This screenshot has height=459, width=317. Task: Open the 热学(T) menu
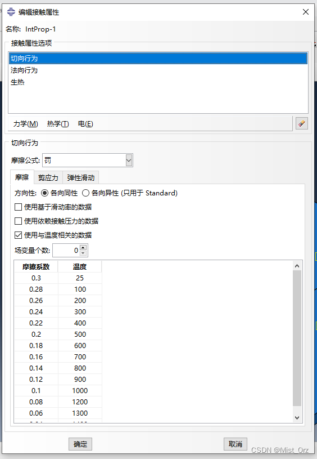pos(58,124)
